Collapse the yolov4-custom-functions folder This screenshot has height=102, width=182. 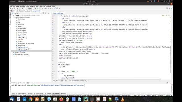(14, 17)
